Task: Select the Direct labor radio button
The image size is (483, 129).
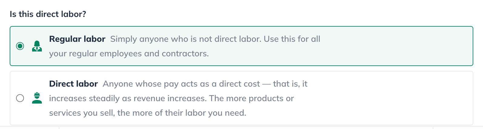Action: coord(20,98)
